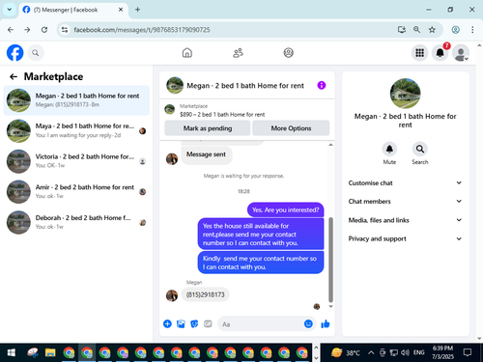Viewport: 483px width, 362px height.
Task: Open the $890 Marketplace listing link
Action: tap(222, 114)
